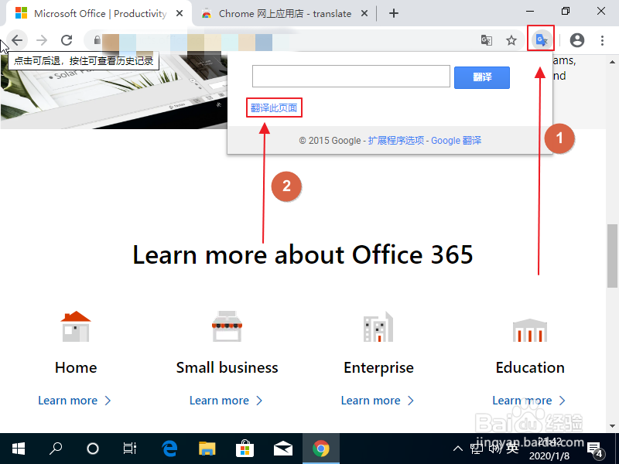Switch to the Microsoft Office tab

[x=100, y=13]
